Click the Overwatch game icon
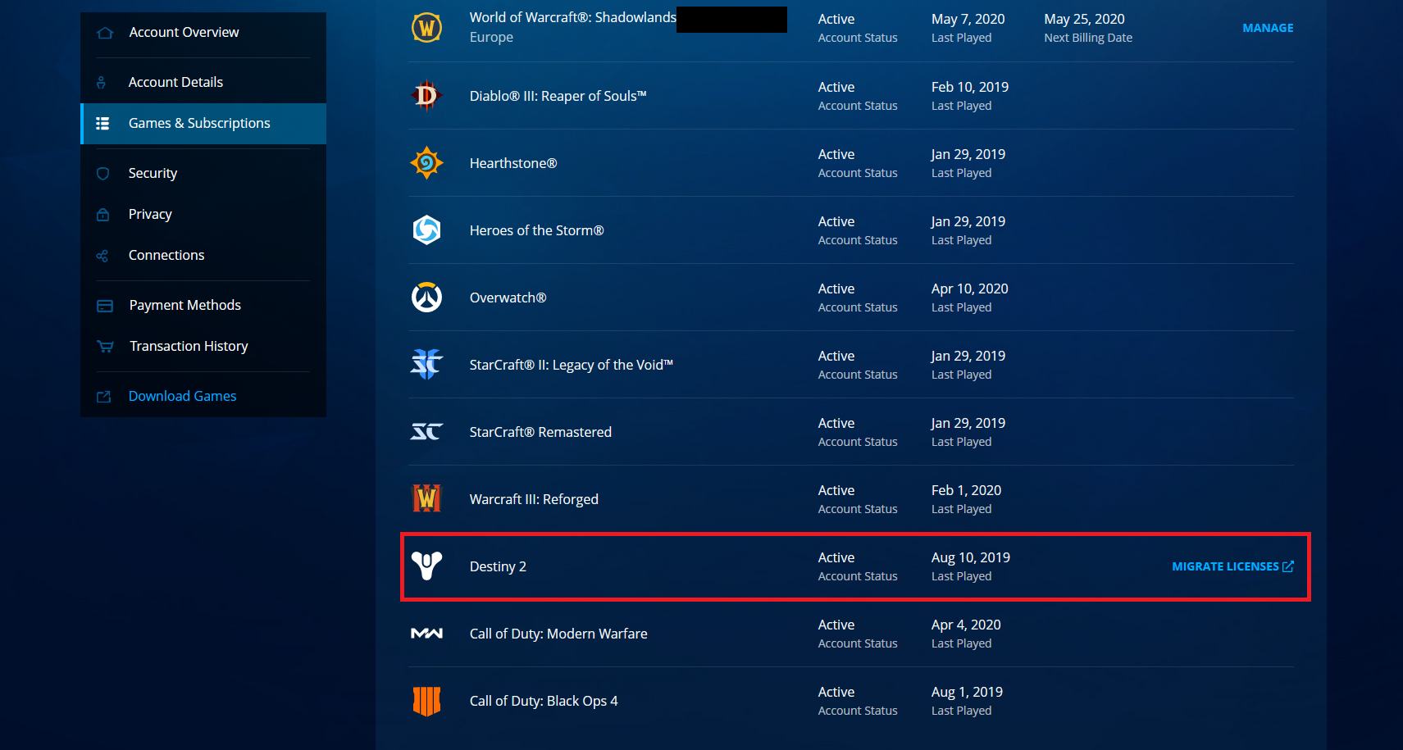1403x750 pixels. pos(426,298)
